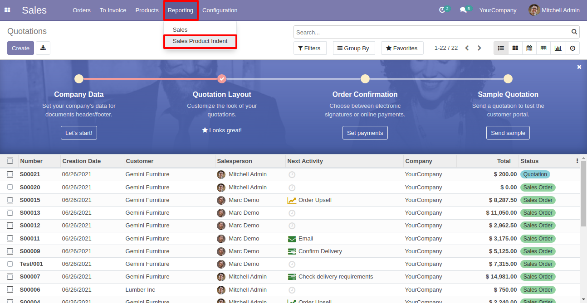Check the Test/001 row checkbox
The width and height of the screenshot is (587, 303).
[x=10, y=264]
